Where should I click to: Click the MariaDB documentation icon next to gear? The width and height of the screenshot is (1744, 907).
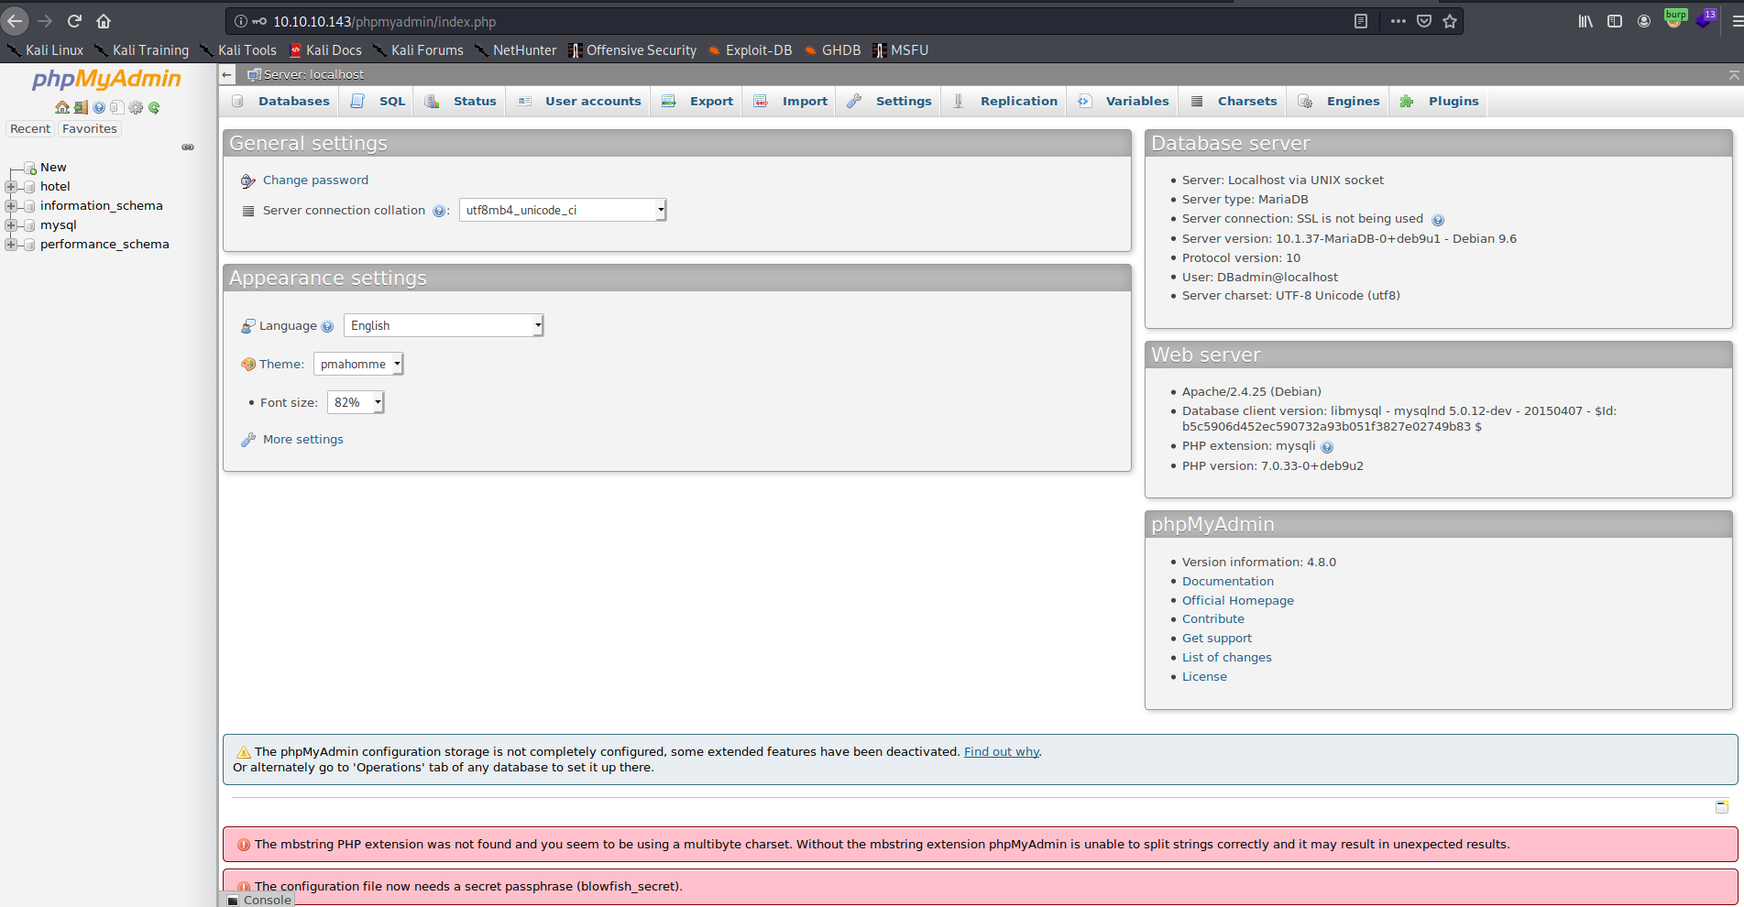pos(117,107)
